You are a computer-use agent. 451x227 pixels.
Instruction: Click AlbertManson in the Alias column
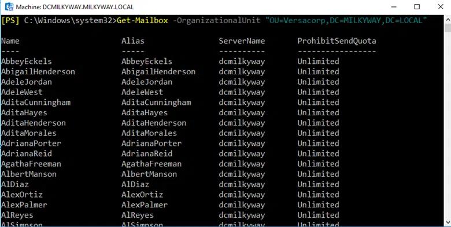[149, 174]
